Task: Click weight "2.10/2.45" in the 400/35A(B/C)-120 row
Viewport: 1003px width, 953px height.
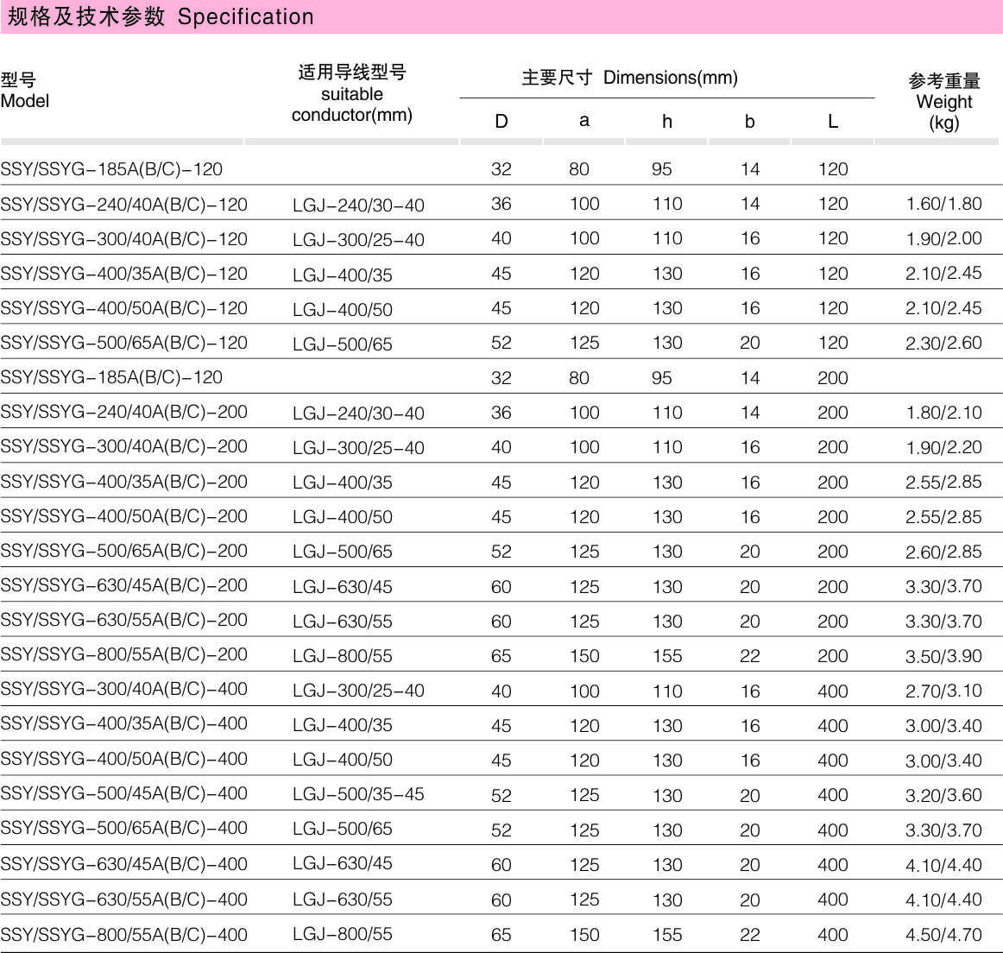Action: point(943,273)
